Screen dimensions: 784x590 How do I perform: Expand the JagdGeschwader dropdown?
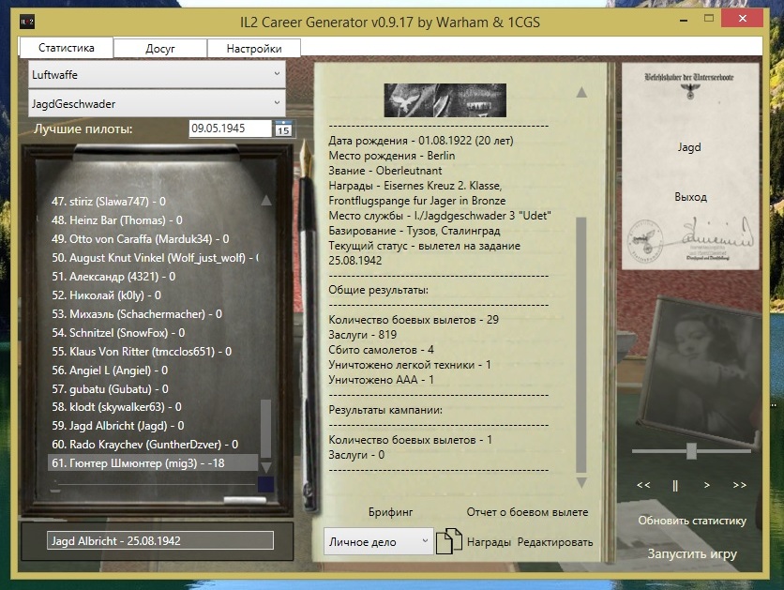pyautogui.click(x=157, y=103)
